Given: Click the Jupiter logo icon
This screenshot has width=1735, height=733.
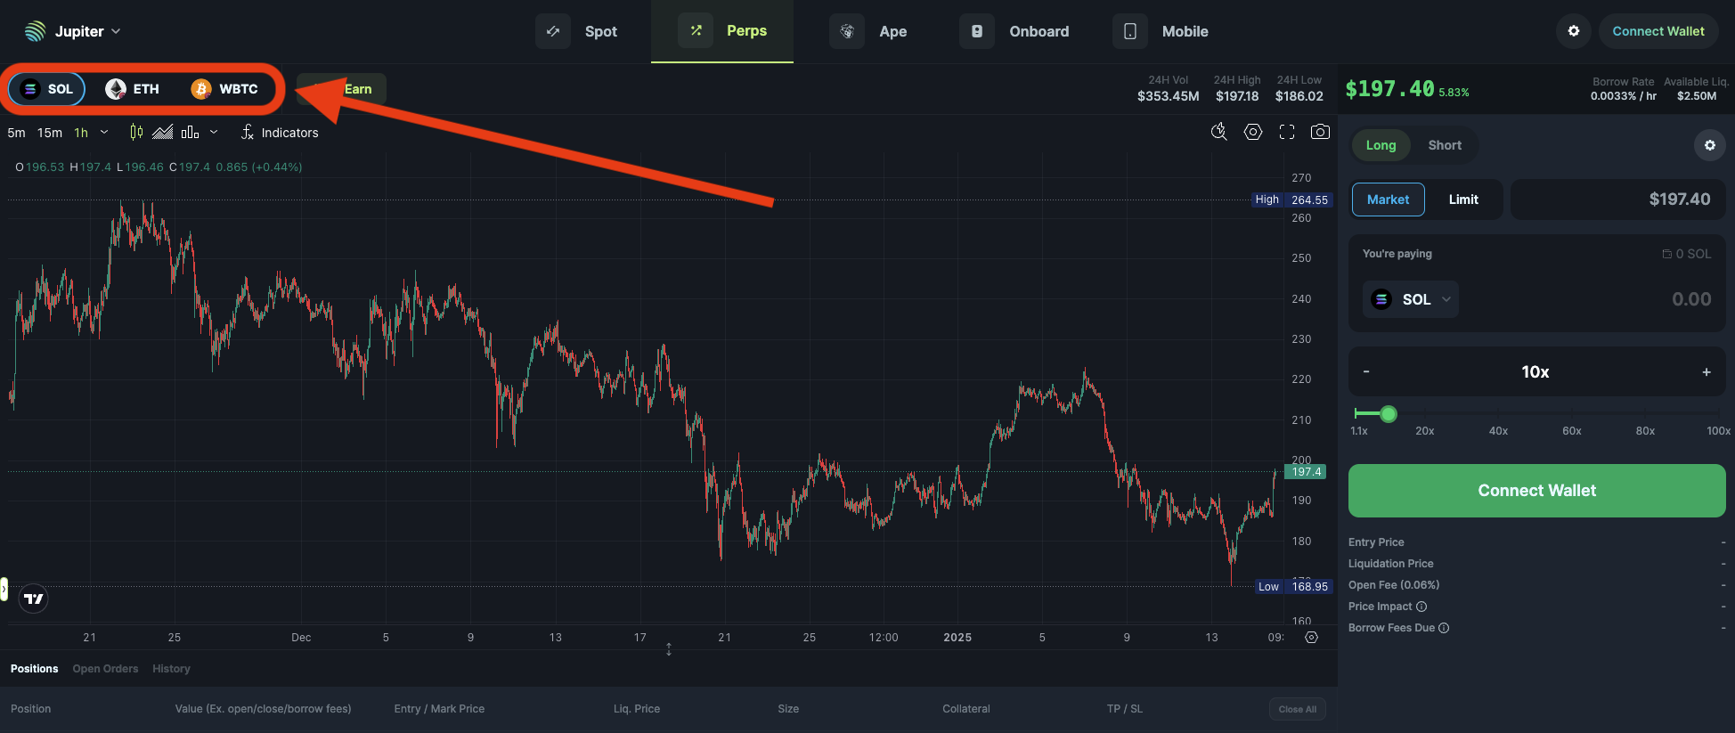Looking at the screenshot, I should 35,31.
